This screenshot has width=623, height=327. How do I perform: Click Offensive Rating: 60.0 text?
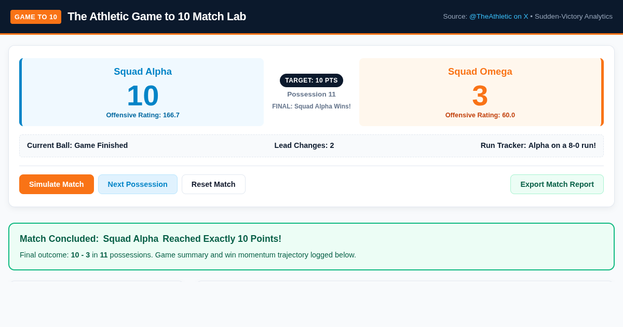coord(480,115)
